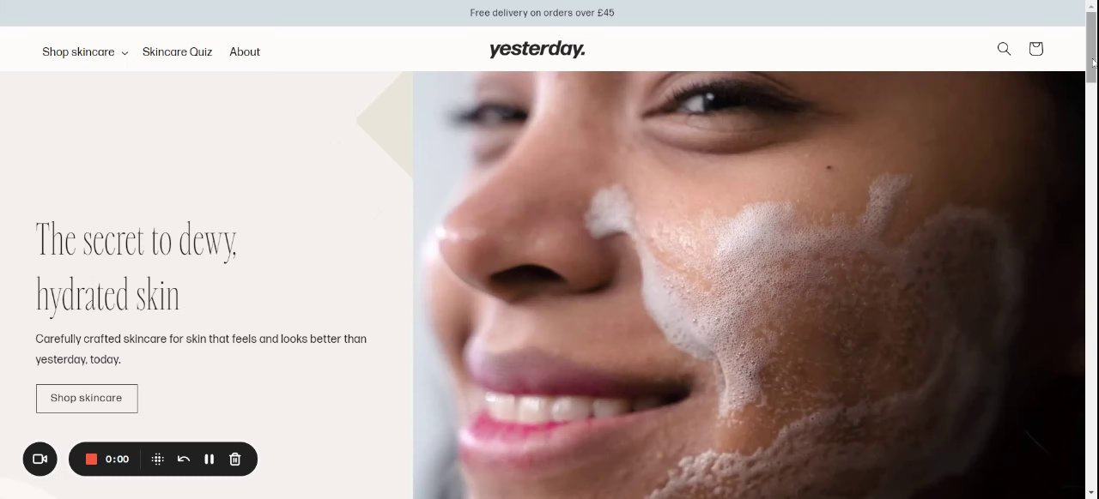This screenshot has height=499, width=1099.
Task: Open the shopping cart icon
Action: pyautogui.click(x=1035, y=49)
